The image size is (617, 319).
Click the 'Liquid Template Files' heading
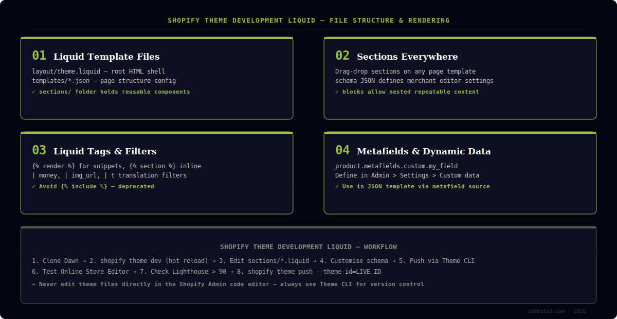[x=106, y=57]
